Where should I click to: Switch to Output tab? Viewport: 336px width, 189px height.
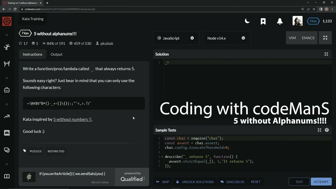56,54
